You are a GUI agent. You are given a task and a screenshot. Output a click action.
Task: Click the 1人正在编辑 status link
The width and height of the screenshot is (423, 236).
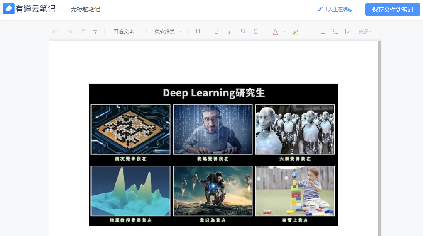point(339,10)
